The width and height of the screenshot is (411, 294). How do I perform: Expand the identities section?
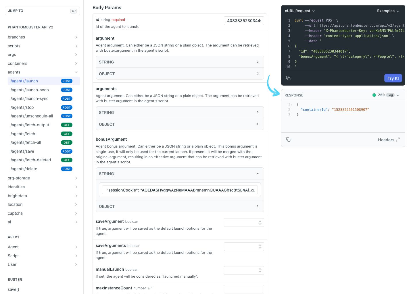point(42,187)
